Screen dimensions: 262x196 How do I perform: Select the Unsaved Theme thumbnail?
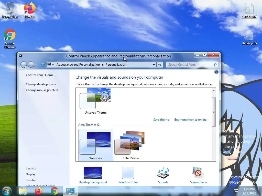coord(95,101)
